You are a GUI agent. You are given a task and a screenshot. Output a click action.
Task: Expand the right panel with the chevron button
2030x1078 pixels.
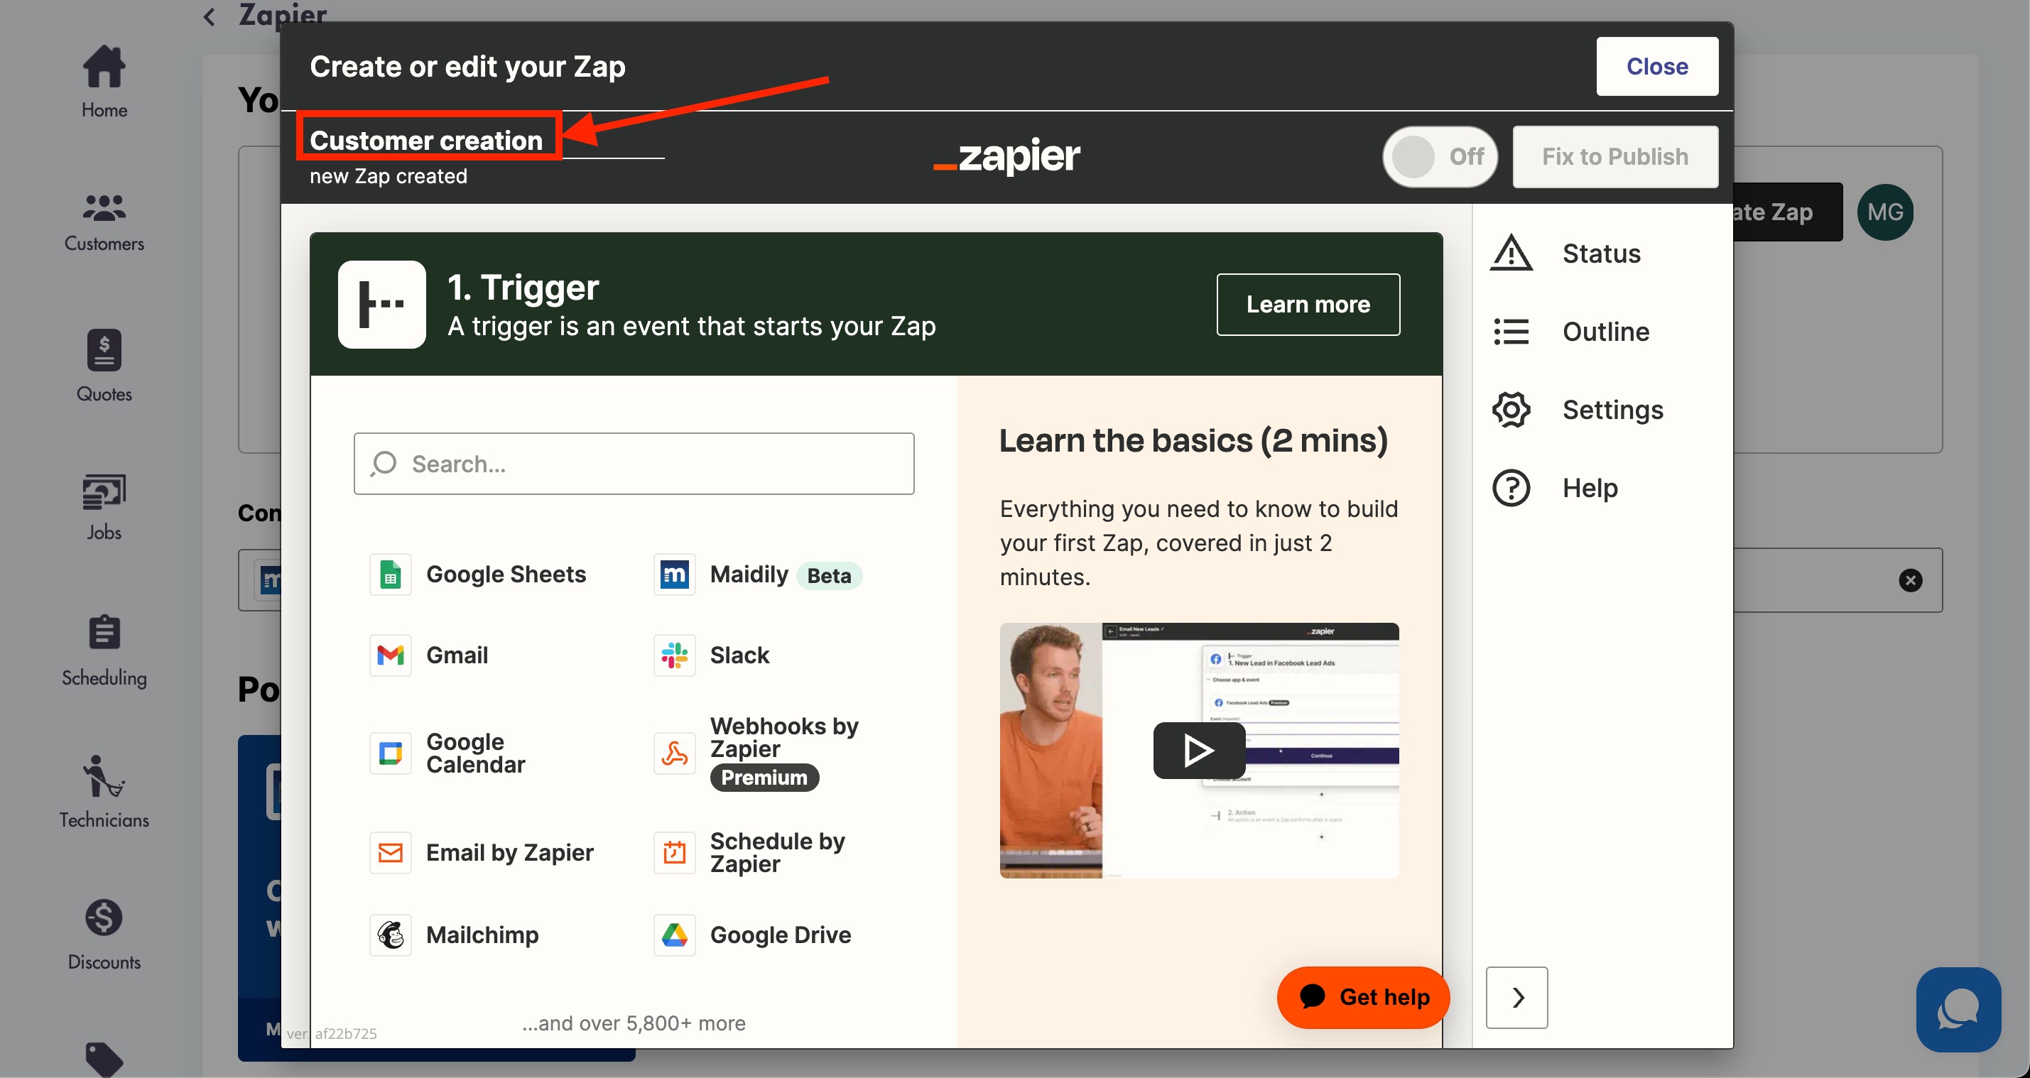(1516, 997)
